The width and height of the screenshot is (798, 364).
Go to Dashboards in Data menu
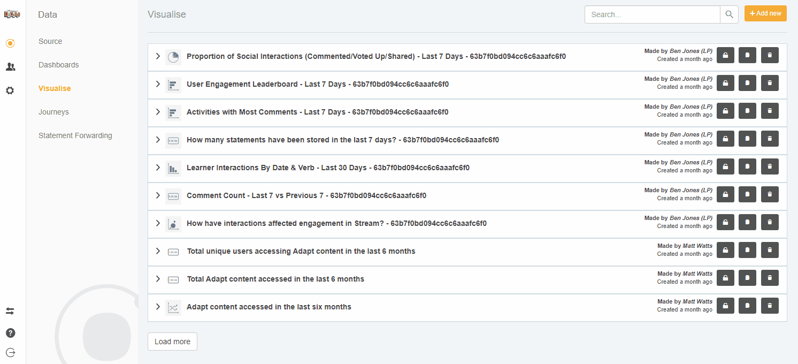point(58,65)
